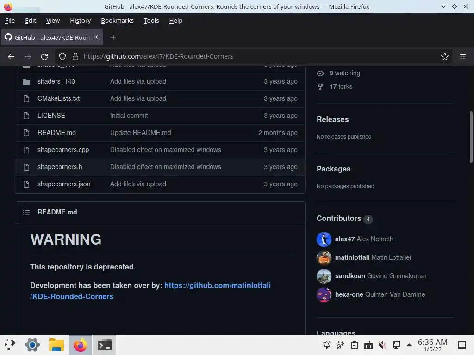The image size is (474, 355).
Task: Open alex47 Alex Nemeth profile link
Action: (x=364, y=239)
